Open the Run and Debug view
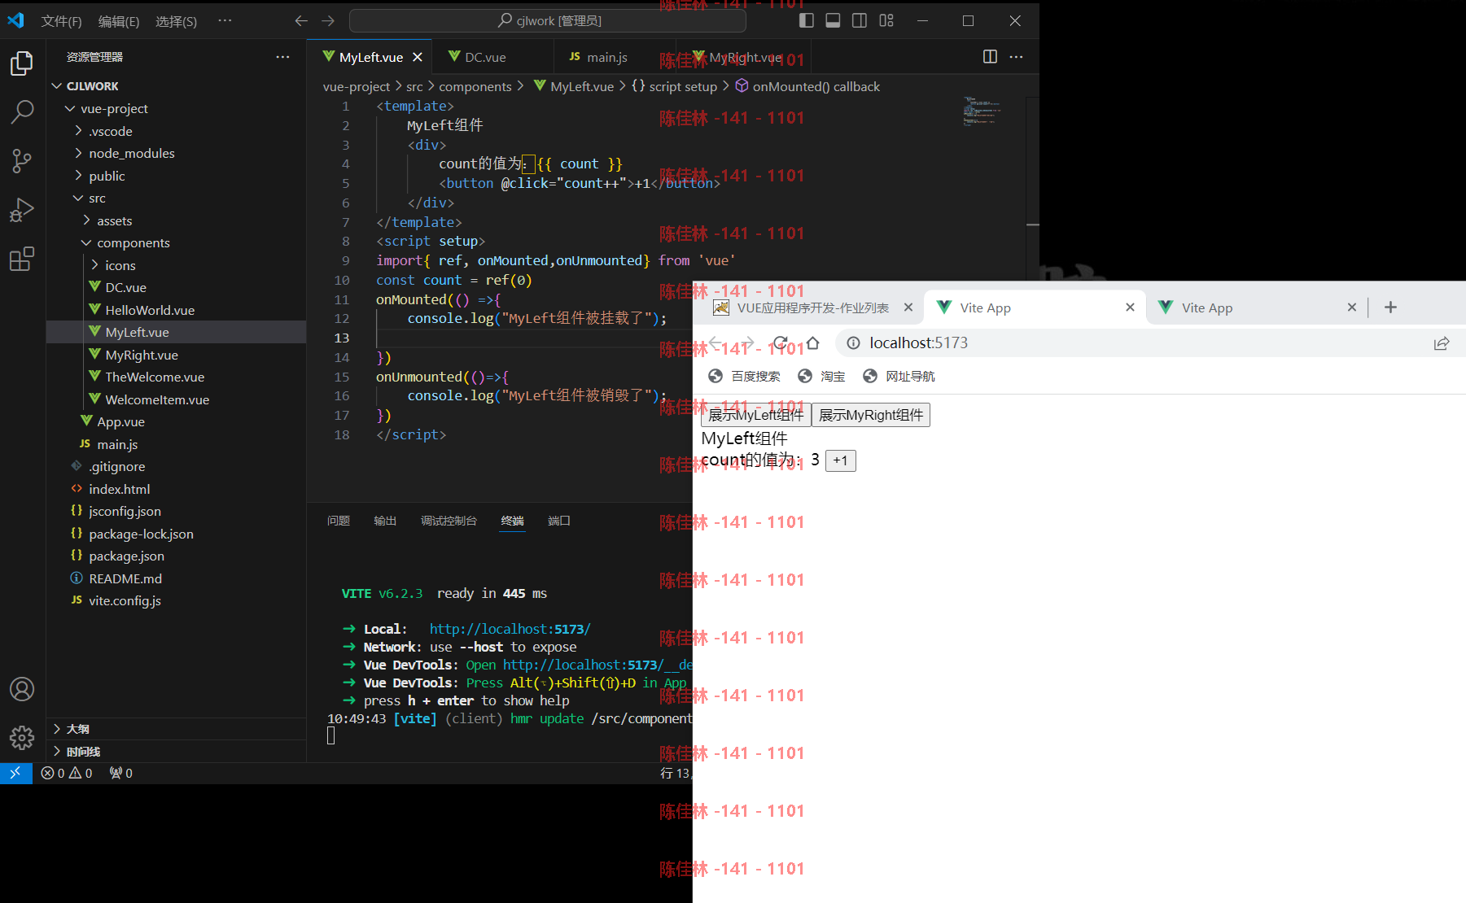Screen dimensions: 1466x903 (x=22, y=210)
